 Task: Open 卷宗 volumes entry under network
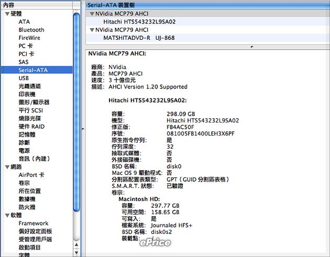24,183
